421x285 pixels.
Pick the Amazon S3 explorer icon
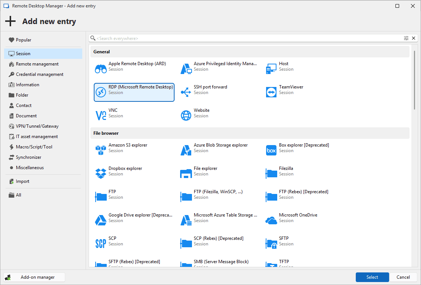pos(101,150)
